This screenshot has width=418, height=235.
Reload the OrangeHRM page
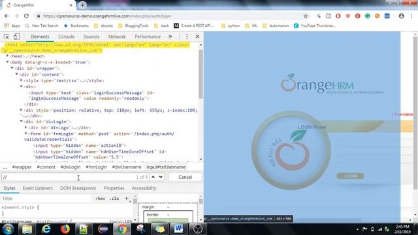pos(26,16)
